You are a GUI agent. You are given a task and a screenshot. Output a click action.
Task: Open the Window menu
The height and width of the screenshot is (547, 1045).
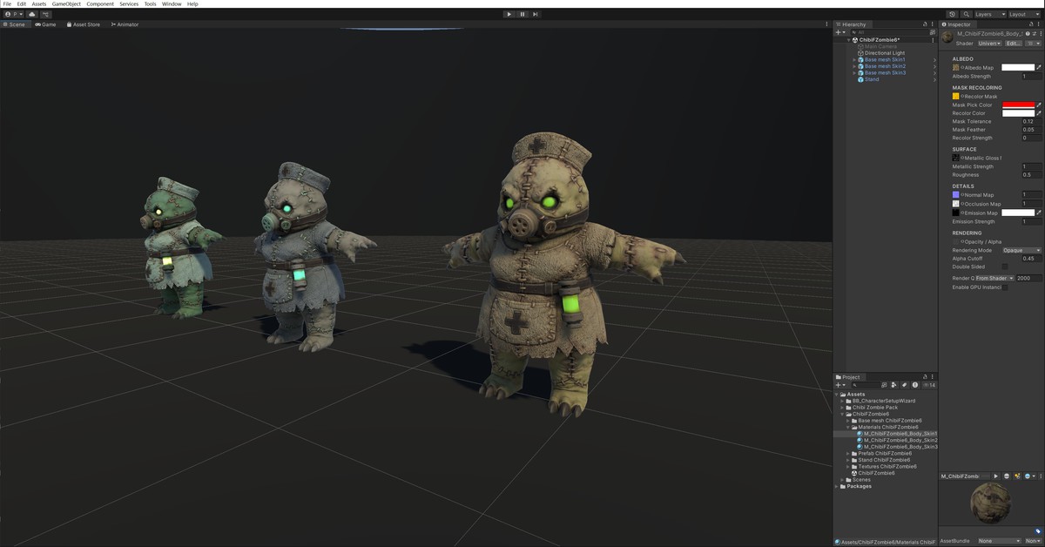click(x=172, y=3)
